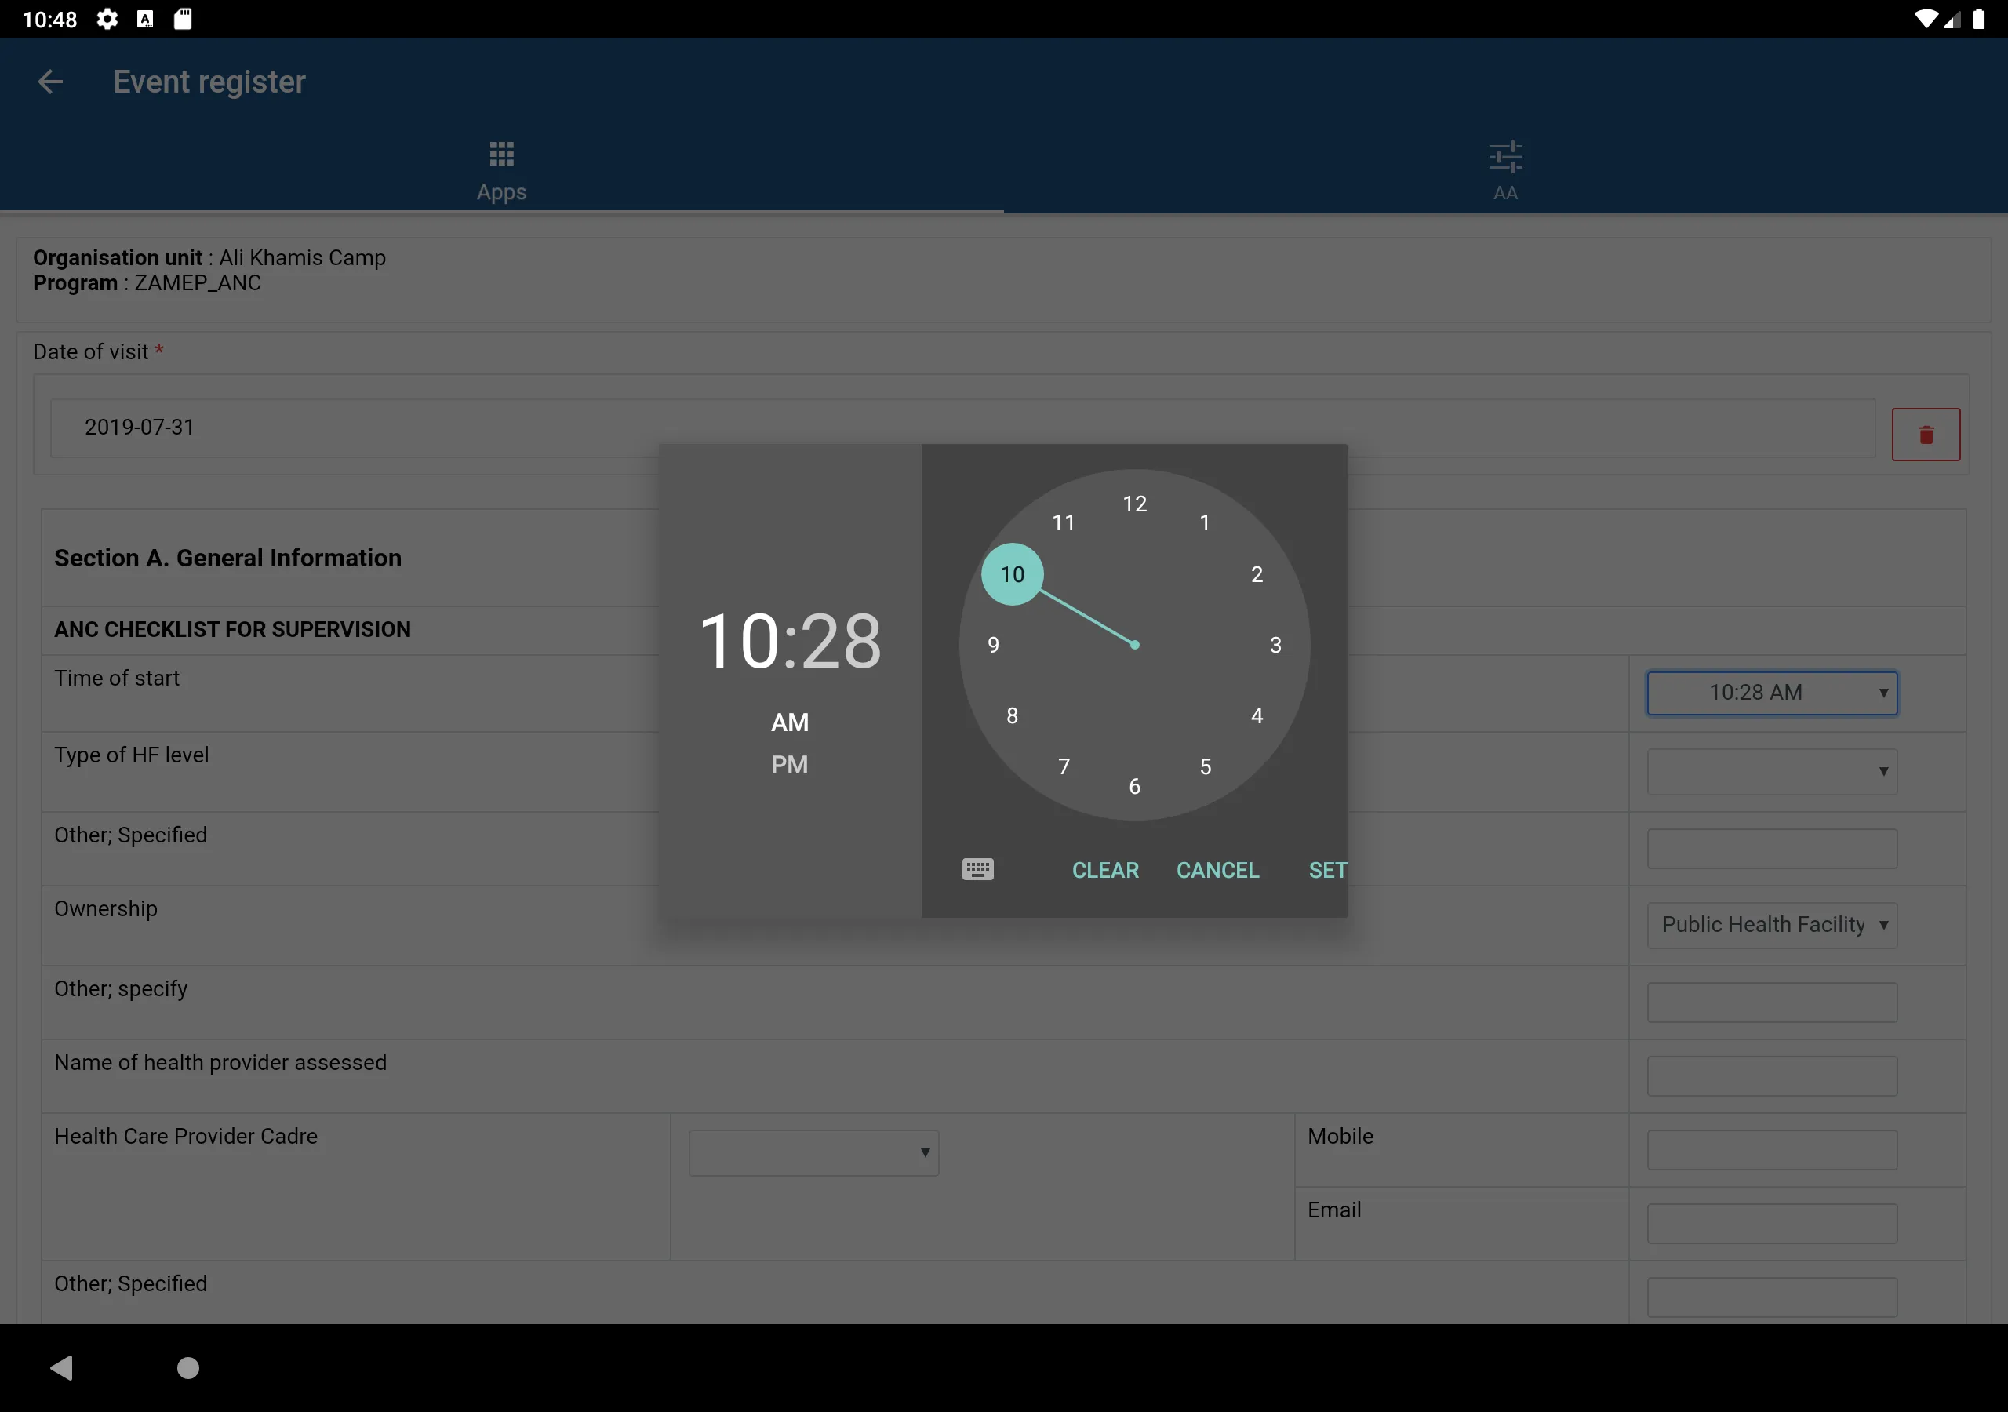Click the Mobile input field
The width and height of the screenshot is (2008, 1412).
tap(1772, 1149)
